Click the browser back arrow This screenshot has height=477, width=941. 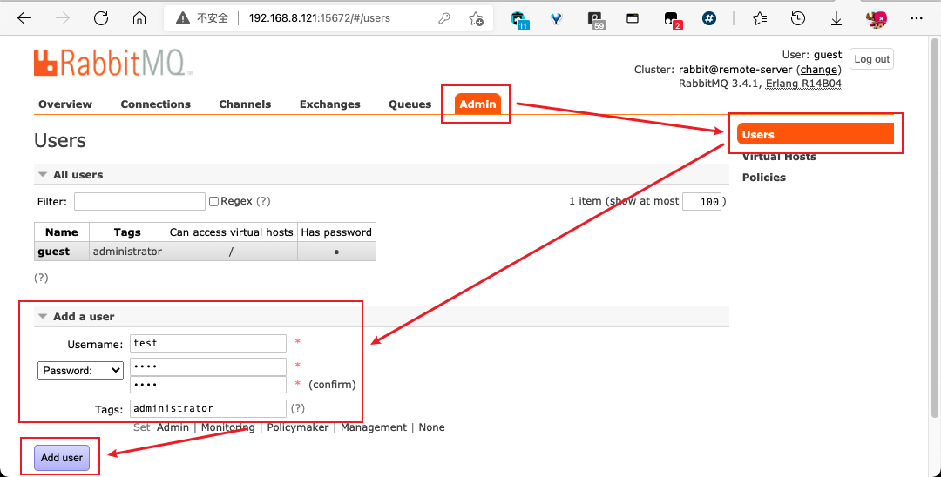(x=24, y=18)
